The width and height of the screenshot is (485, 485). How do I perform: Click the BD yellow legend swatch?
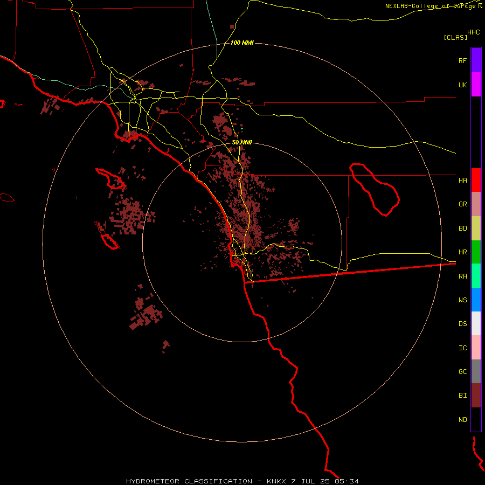click(x=476, y=228)
